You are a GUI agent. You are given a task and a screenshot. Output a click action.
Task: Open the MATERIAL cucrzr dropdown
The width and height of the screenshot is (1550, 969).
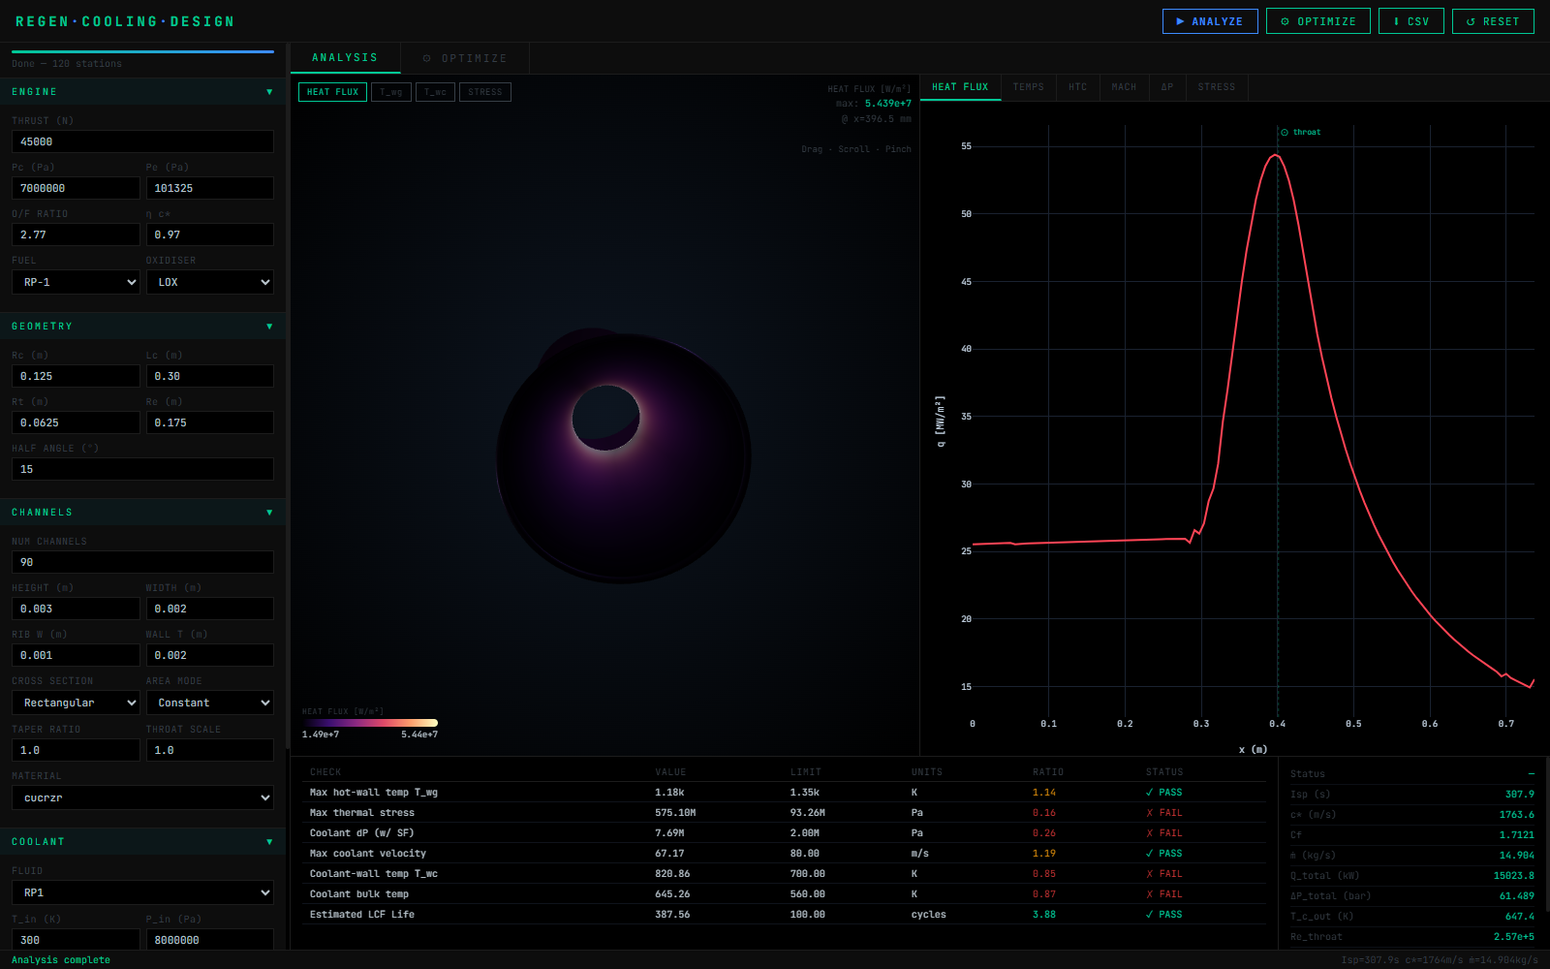pos(142,797)
